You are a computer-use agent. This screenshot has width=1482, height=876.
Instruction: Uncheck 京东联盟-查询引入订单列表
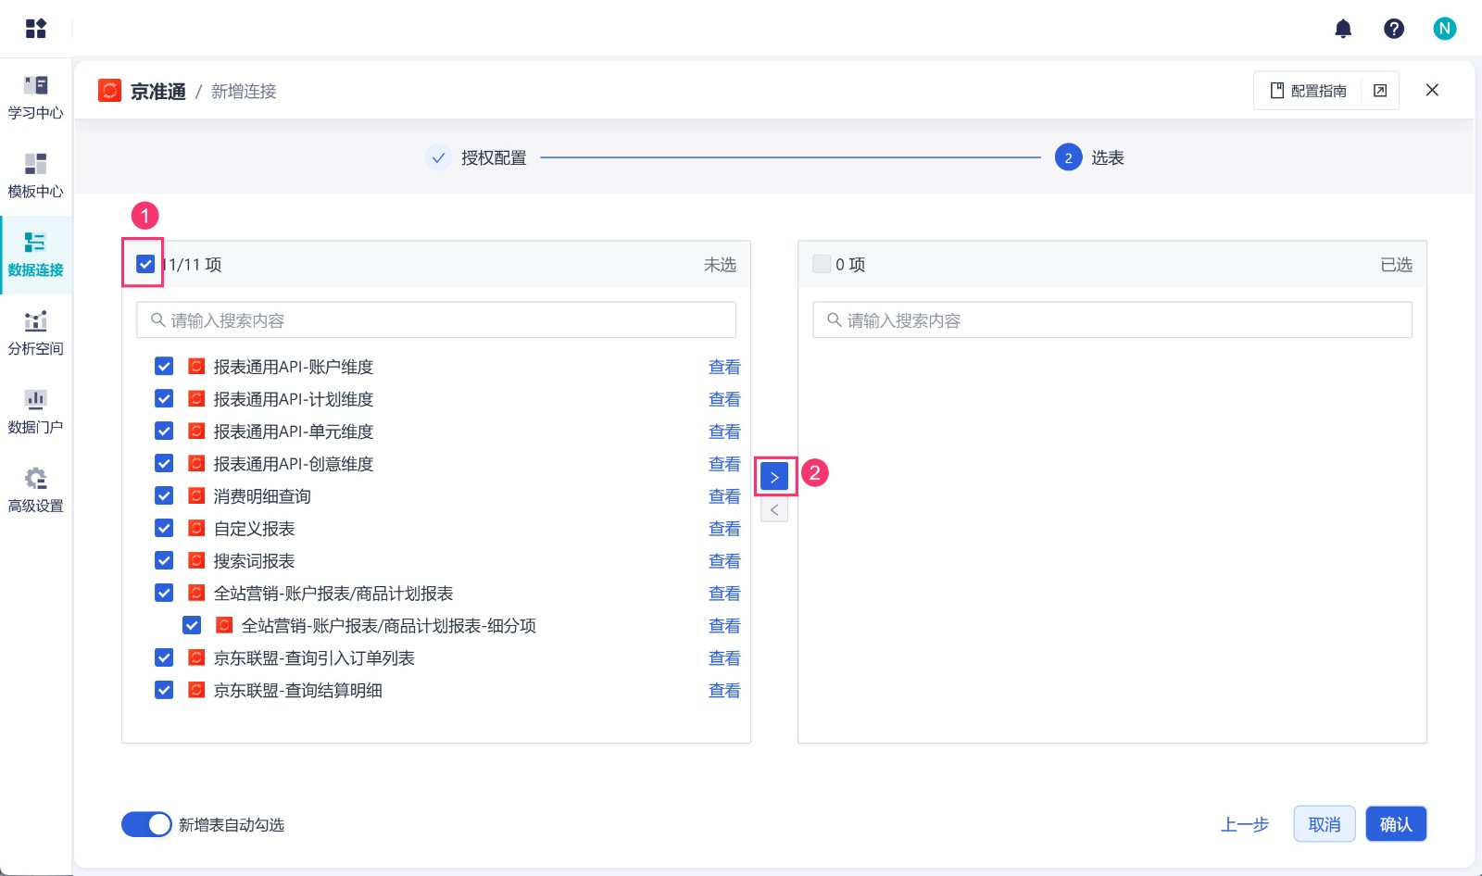click(x=164, y=657)
